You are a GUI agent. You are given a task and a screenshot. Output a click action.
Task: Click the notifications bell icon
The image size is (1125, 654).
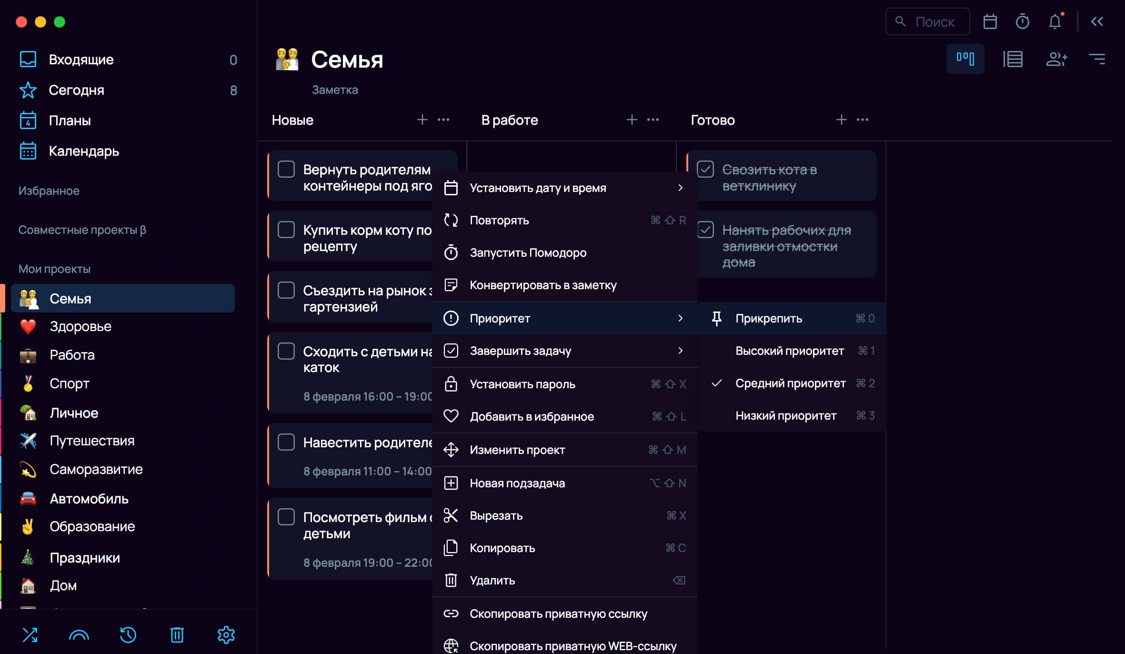click(1055, 22)
